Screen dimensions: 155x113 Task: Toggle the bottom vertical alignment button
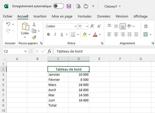(123, 26)
